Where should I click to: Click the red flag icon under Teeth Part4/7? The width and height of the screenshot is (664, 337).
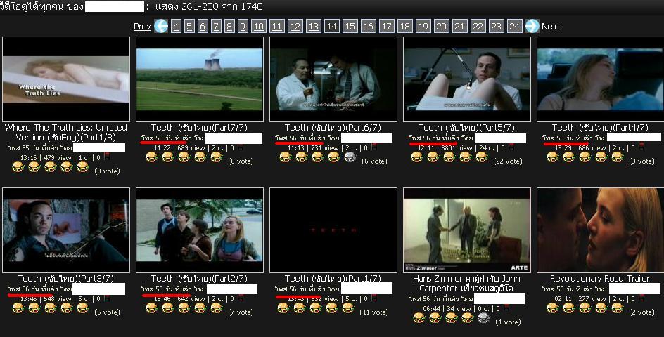click(641, 147)
